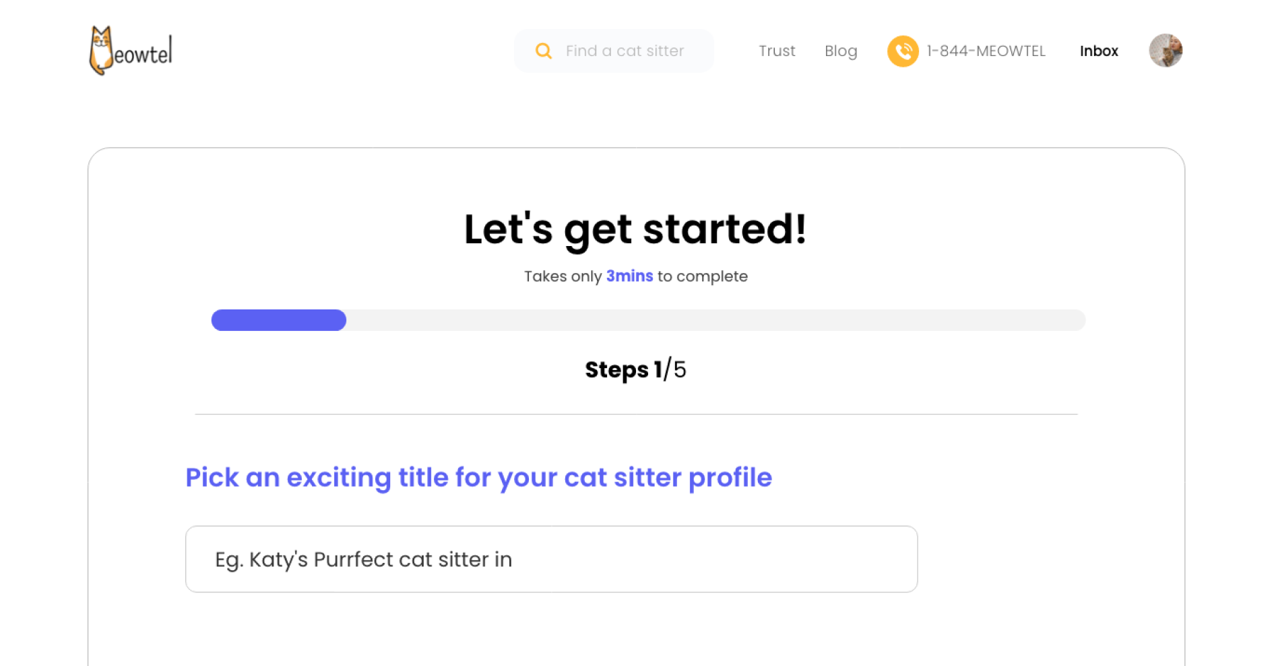Image resolution: width=1272 pixels, height=666 pixels.
Task: Open the user profile avatar
Action: (1166, 51)
